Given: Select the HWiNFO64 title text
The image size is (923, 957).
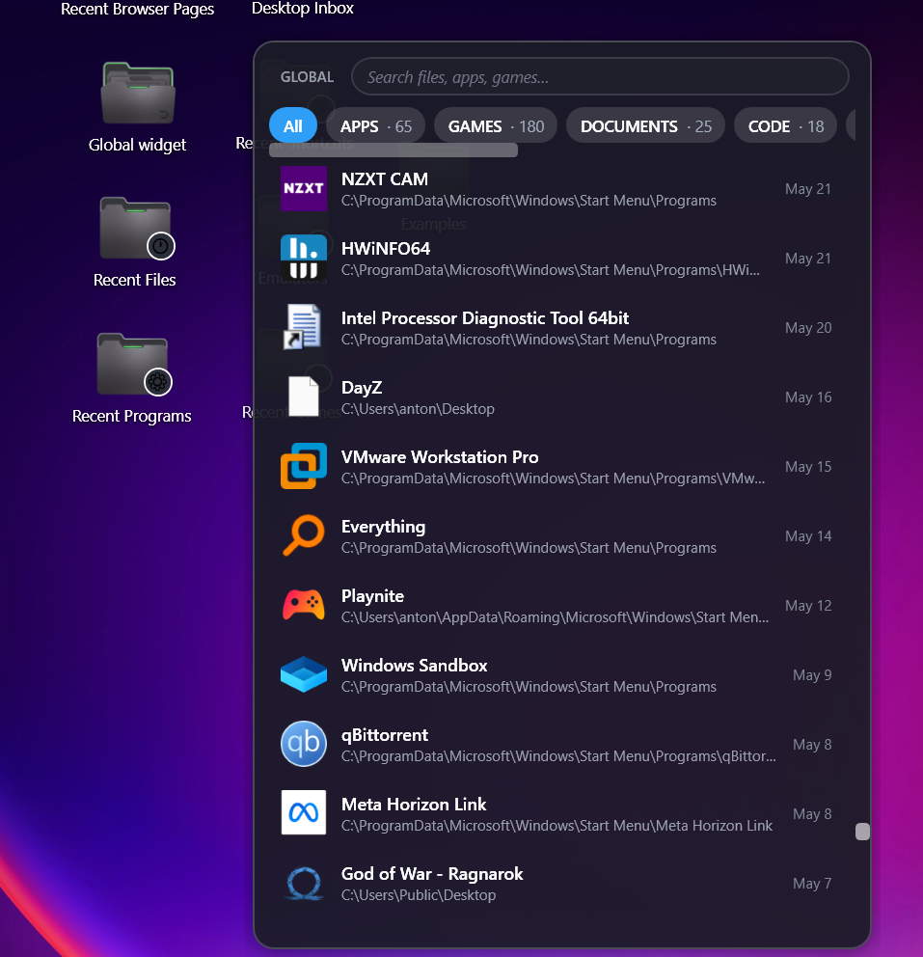Looking at the screenshot, I should click(386, 248).
